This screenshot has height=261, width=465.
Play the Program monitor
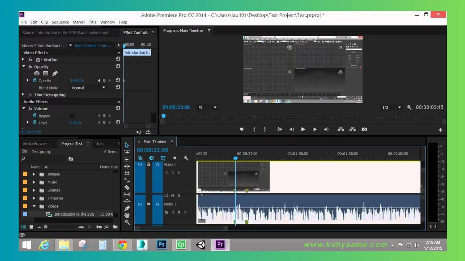(303, 129)
